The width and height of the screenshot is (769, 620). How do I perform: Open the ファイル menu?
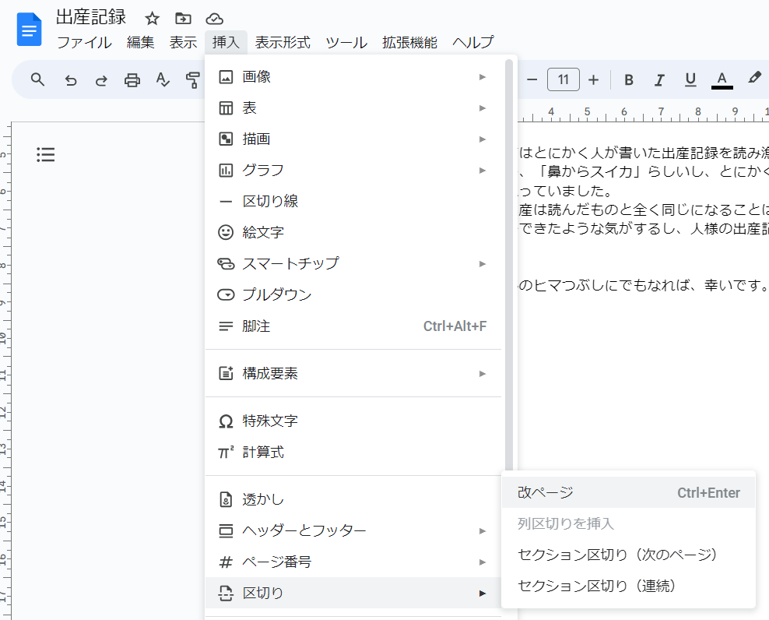(x=84, y=43)
